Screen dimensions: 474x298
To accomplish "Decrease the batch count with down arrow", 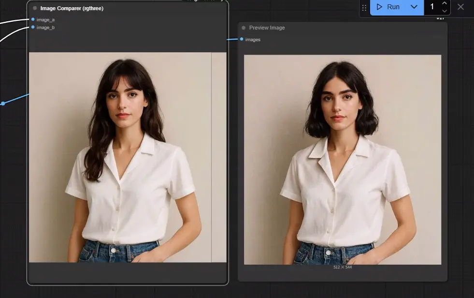I will [445, 11].
